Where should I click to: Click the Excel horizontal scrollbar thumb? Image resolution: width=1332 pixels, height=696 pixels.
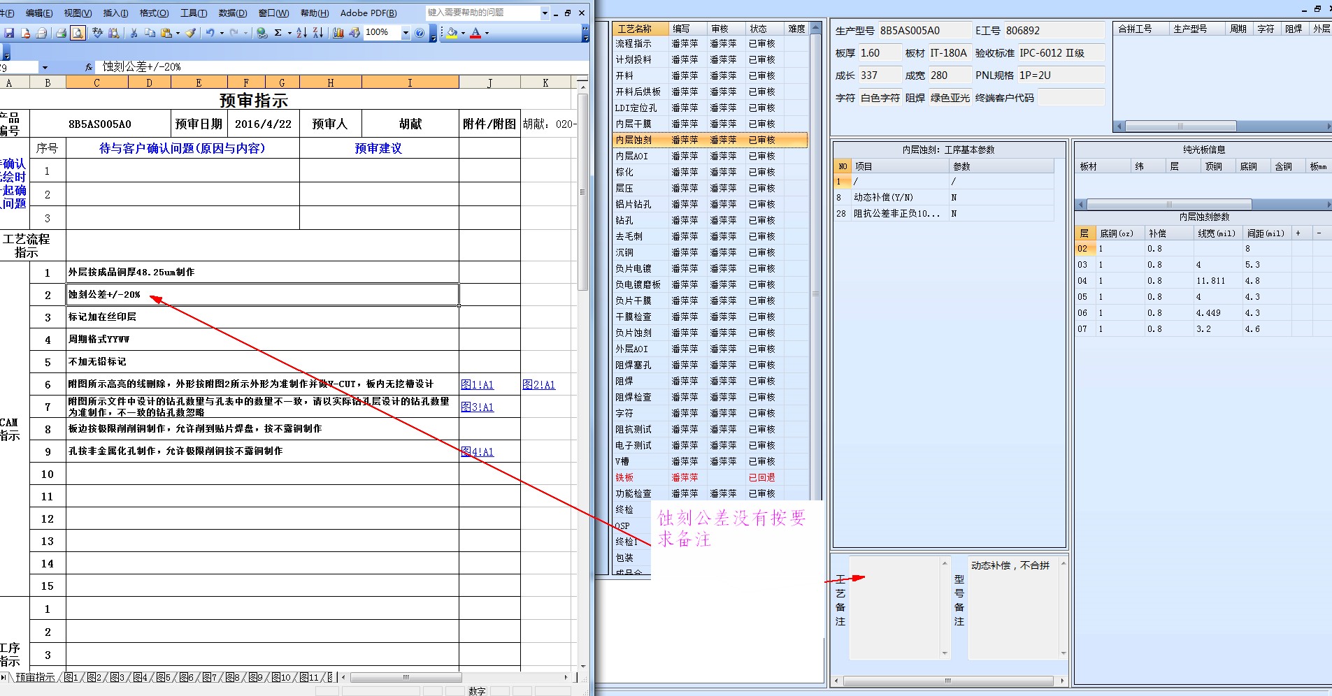tap(406, 677)
